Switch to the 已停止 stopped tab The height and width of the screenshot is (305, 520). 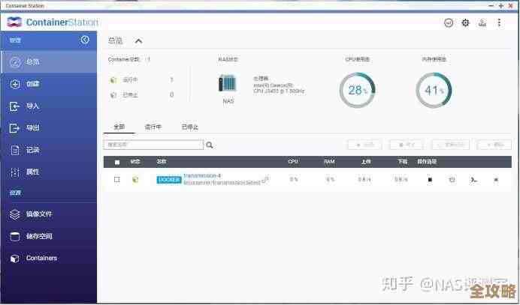[x=189, y=127]
